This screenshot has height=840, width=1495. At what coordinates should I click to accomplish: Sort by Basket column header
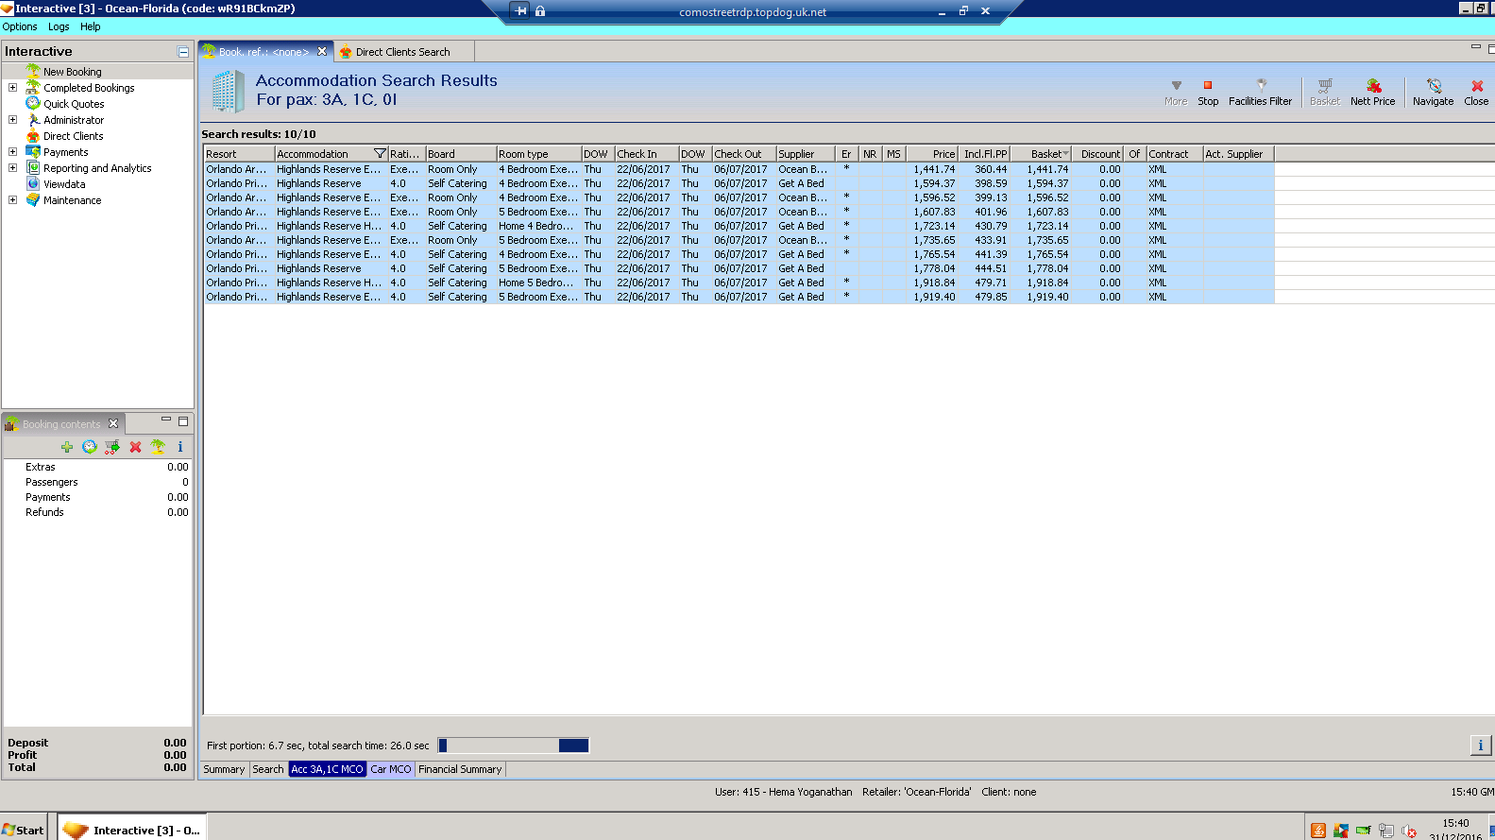click(x=1041, y=154)
